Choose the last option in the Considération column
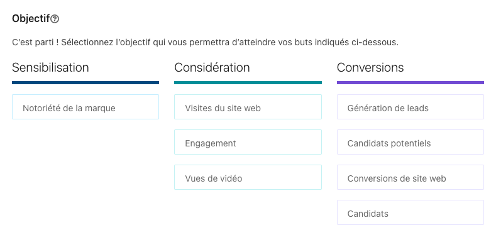The image size is (496, 235). (248, 177)
